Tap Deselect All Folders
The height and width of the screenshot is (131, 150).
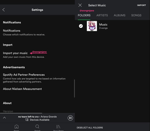click(x=90, y=128)
